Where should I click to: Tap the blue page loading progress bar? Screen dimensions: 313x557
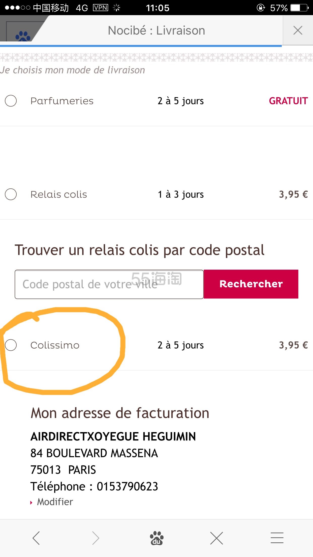pos(141,46)
